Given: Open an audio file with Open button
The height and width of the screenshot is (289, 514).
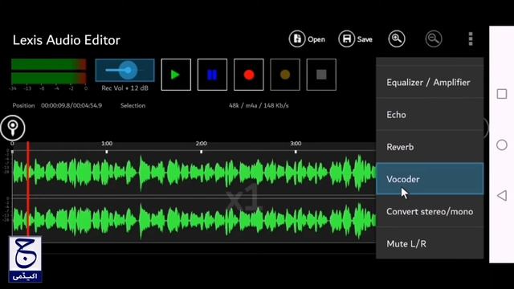Looking at the screenshot, I should [307, 39].
